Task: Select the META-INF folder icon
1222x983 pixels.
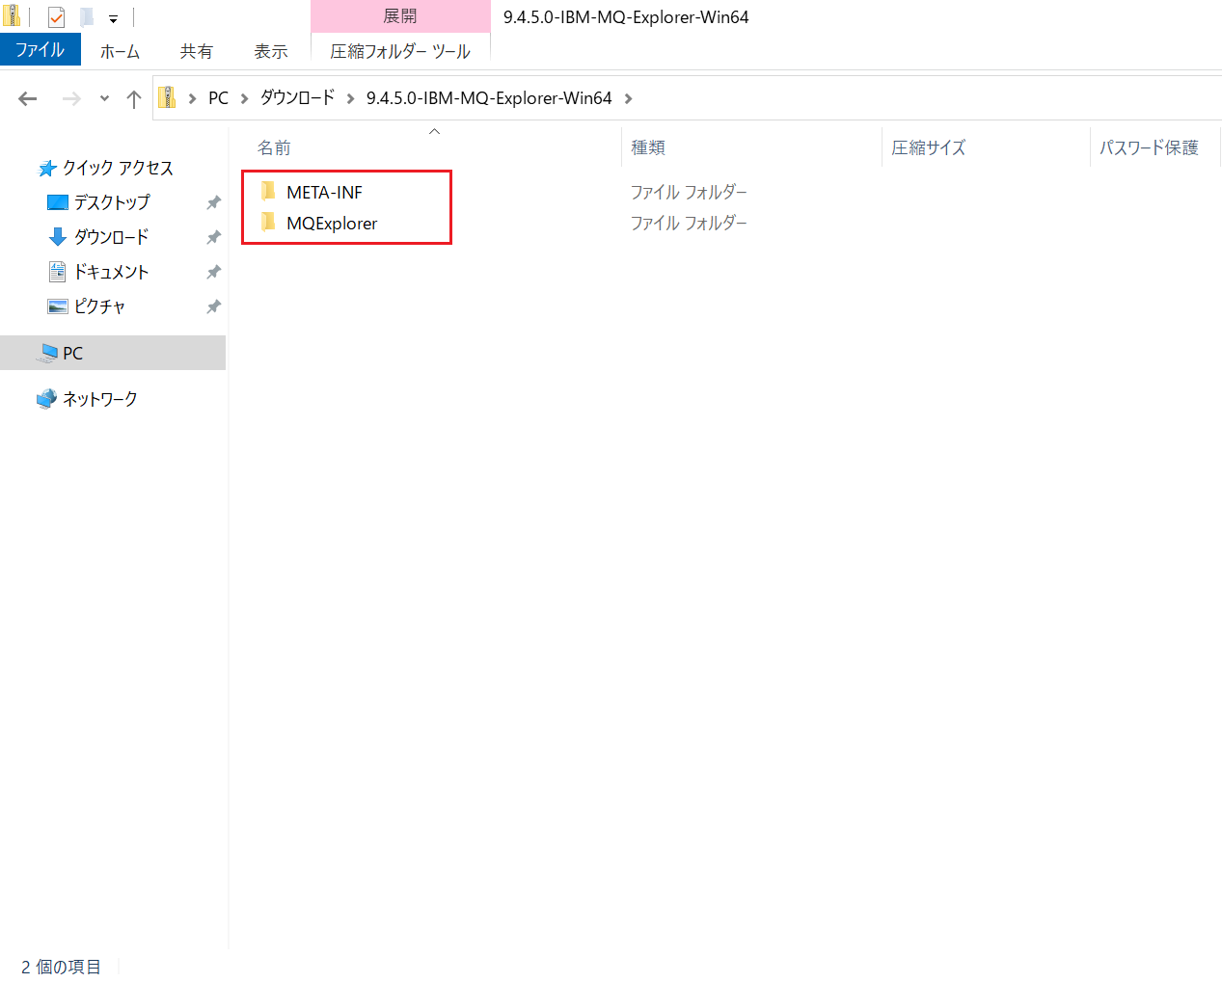Action: click(269, 192)
